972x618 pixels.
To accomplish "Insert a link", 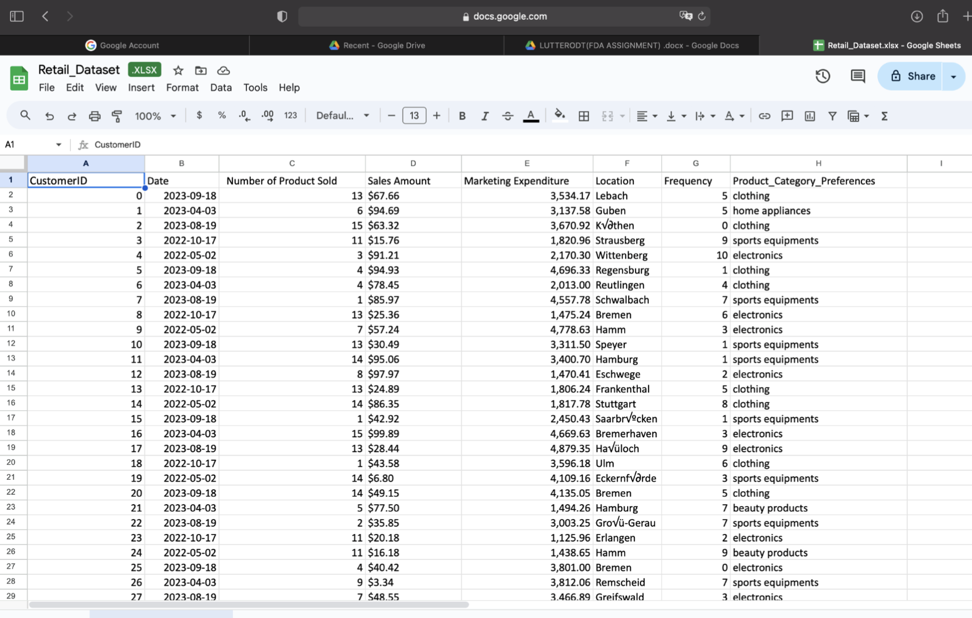I will coord(764,116).
